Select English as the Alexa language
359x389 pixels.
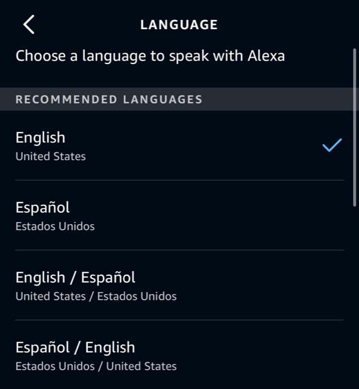(x=179, y=145)
